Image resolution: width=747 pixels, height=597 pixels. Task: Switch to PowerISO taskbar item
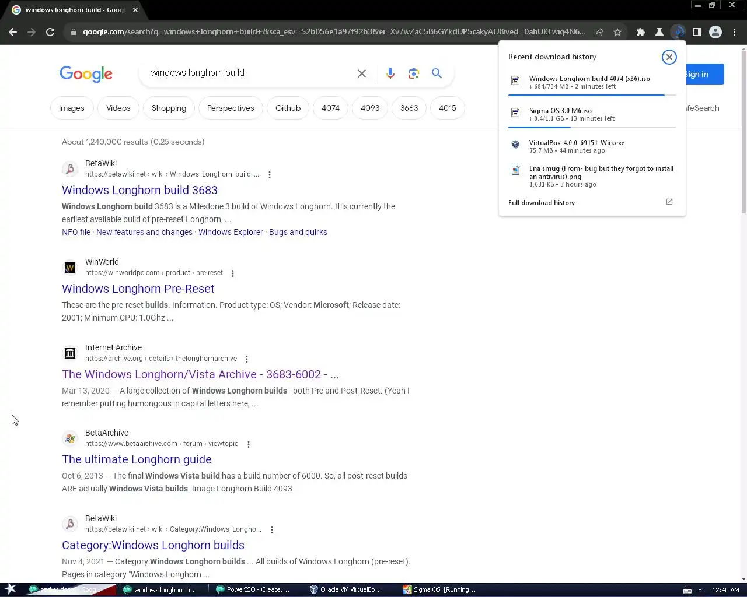coord(252,589)
